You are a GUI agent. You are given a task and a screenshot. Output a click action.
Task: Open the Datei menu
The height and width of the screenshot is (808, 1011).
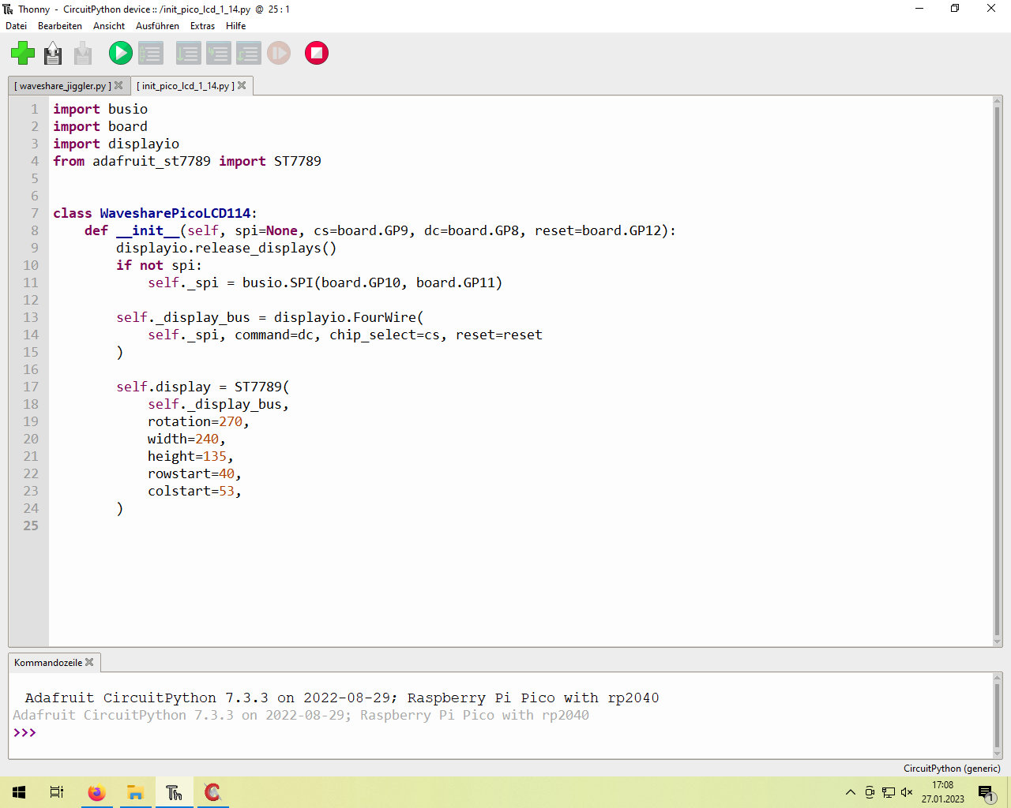[16, 26]
